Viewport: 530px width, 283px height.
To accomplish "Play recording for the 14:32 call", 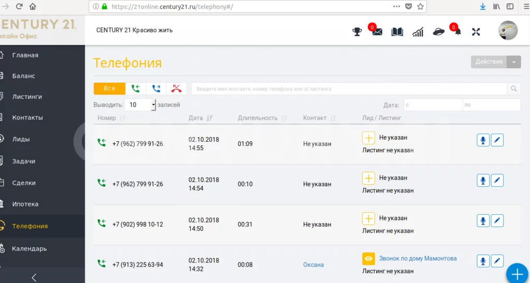I will [x=483, y=261].
